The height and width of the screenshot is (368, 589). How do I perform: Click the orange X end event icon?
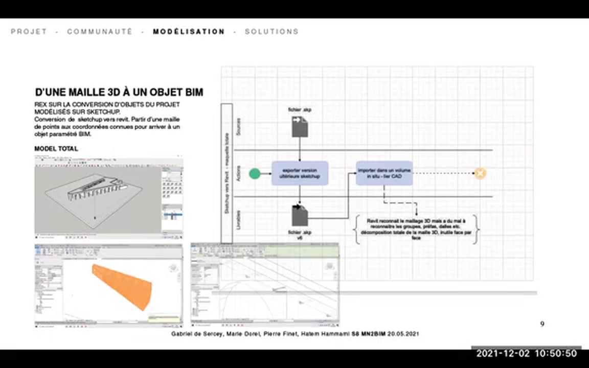pos(480,174)
